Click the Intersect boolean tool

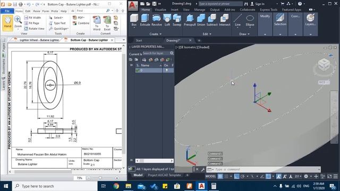pos(224,20)
